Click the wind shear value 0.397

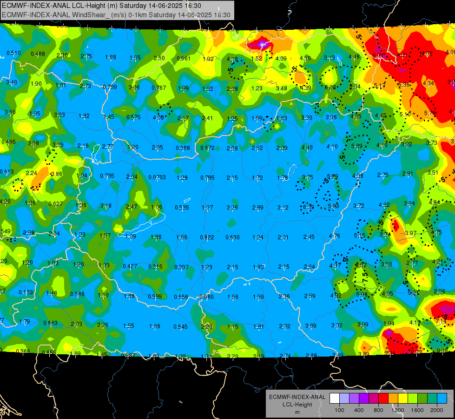coord(182,267)
